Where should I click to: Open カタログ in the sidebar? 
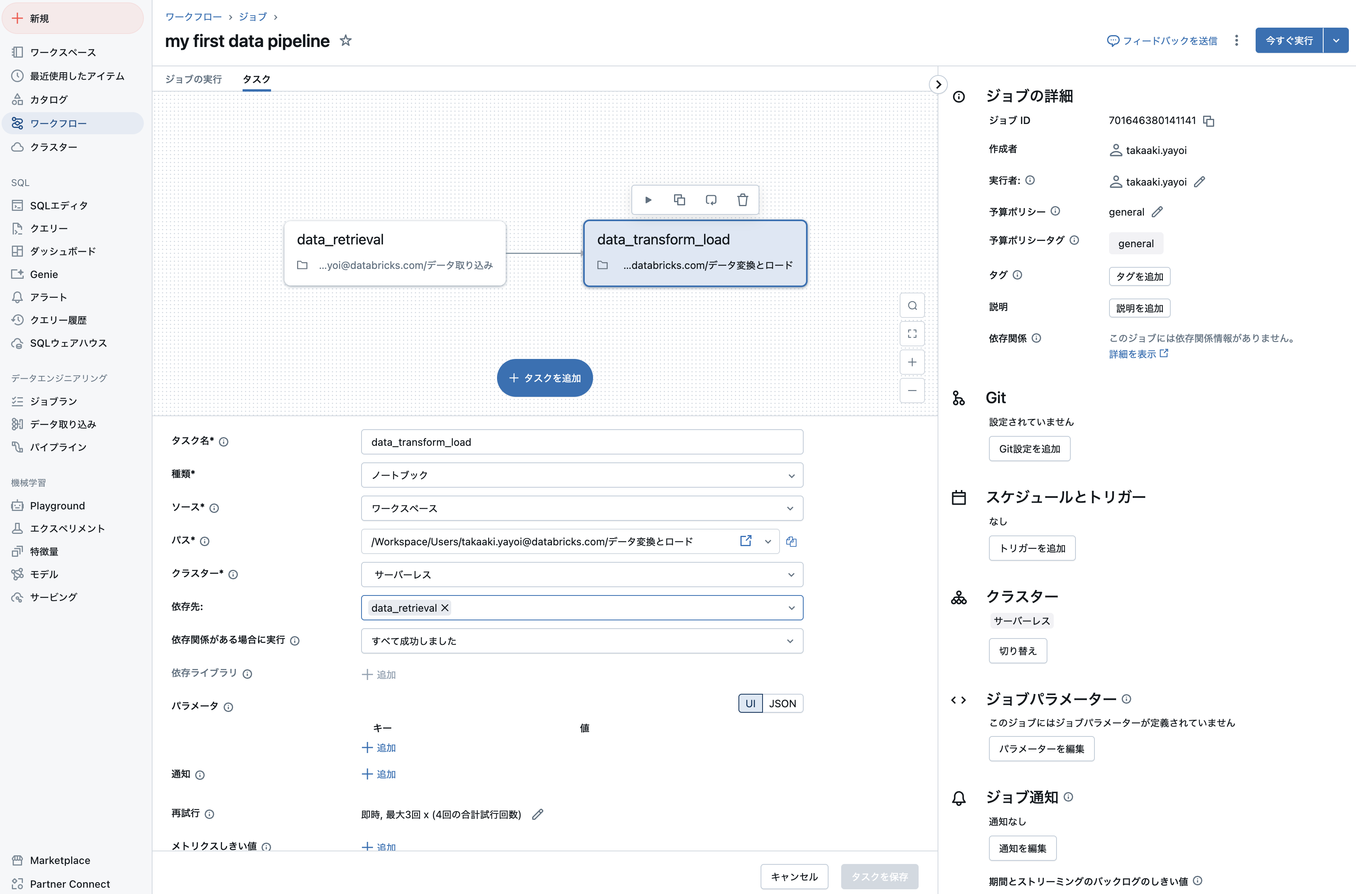(x=49, y=100)
